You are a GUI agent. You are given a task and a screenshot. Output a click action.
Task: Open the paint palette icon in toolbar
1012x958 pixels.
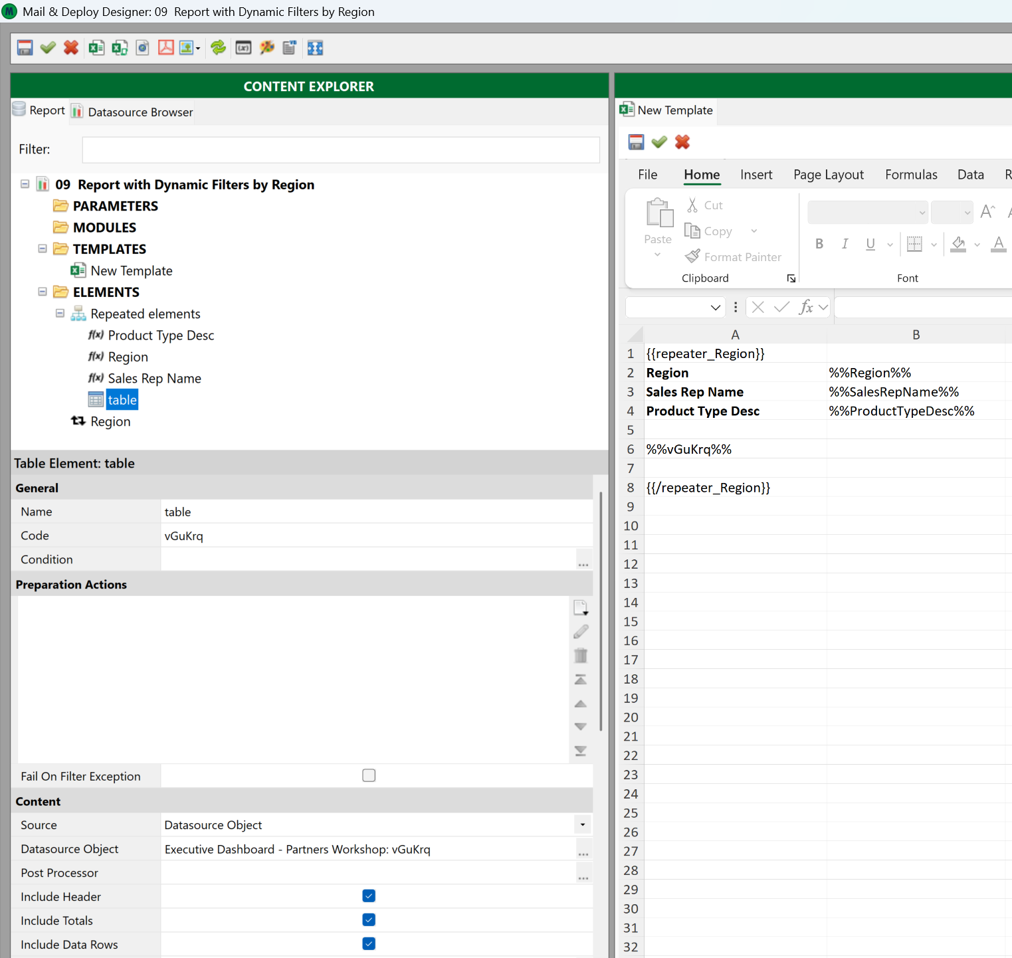(267, 48)
